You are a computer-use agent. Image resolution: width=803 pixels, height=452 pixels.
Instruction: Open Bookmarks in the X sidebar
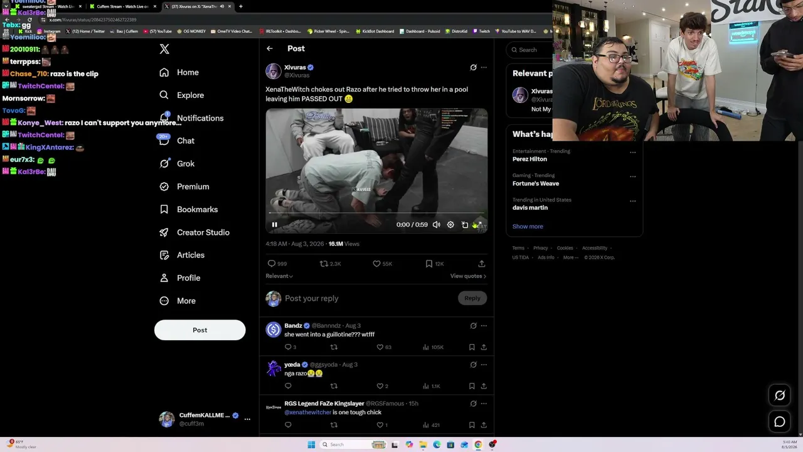(x=189, y=210)
